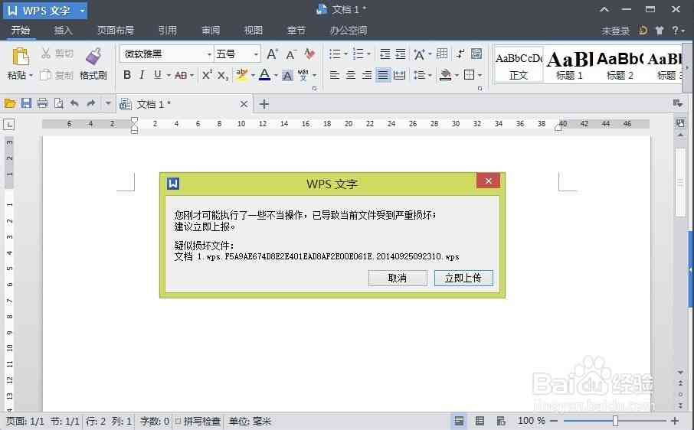Toggle bold formatting with B
This screenshot has width=694, height=430.
127,75
